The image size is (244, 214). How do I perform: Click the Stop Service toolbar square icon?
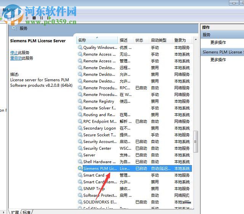tap(34, 18)
